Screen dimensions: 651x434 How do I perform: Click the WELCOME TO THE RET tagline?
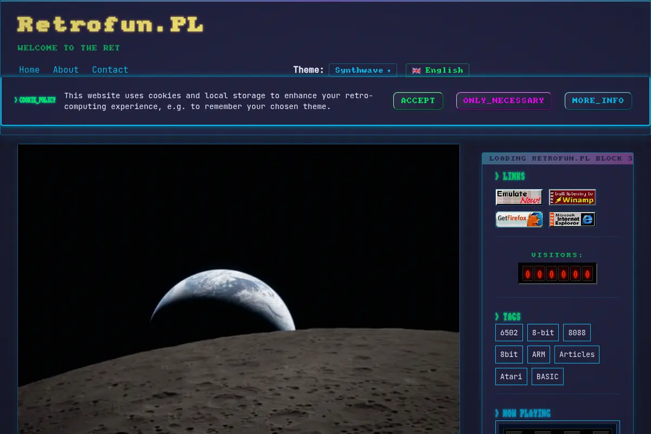(68, 48)
